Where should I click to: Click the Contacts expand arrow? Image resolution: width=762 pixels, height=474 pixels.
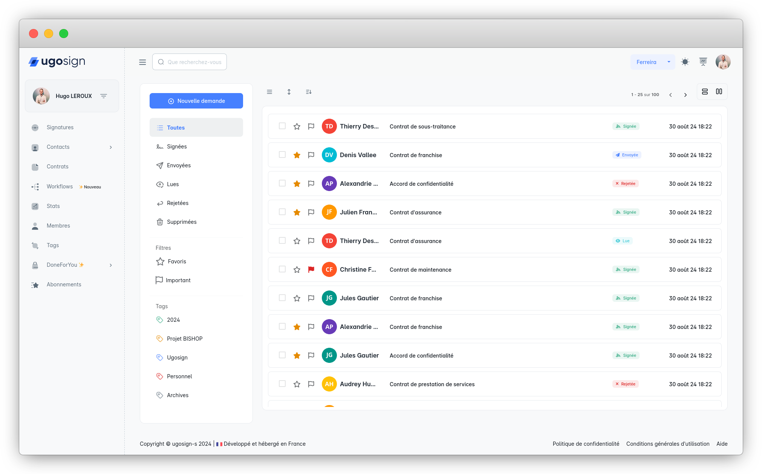pyautogui.click(x=110, y=147)
